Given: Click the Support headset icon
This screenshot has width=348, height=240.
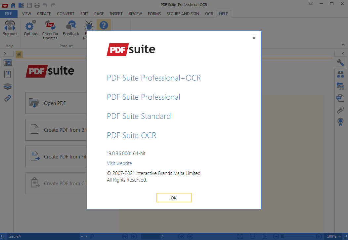Looking at the screenshot, I should pos(10,25).
